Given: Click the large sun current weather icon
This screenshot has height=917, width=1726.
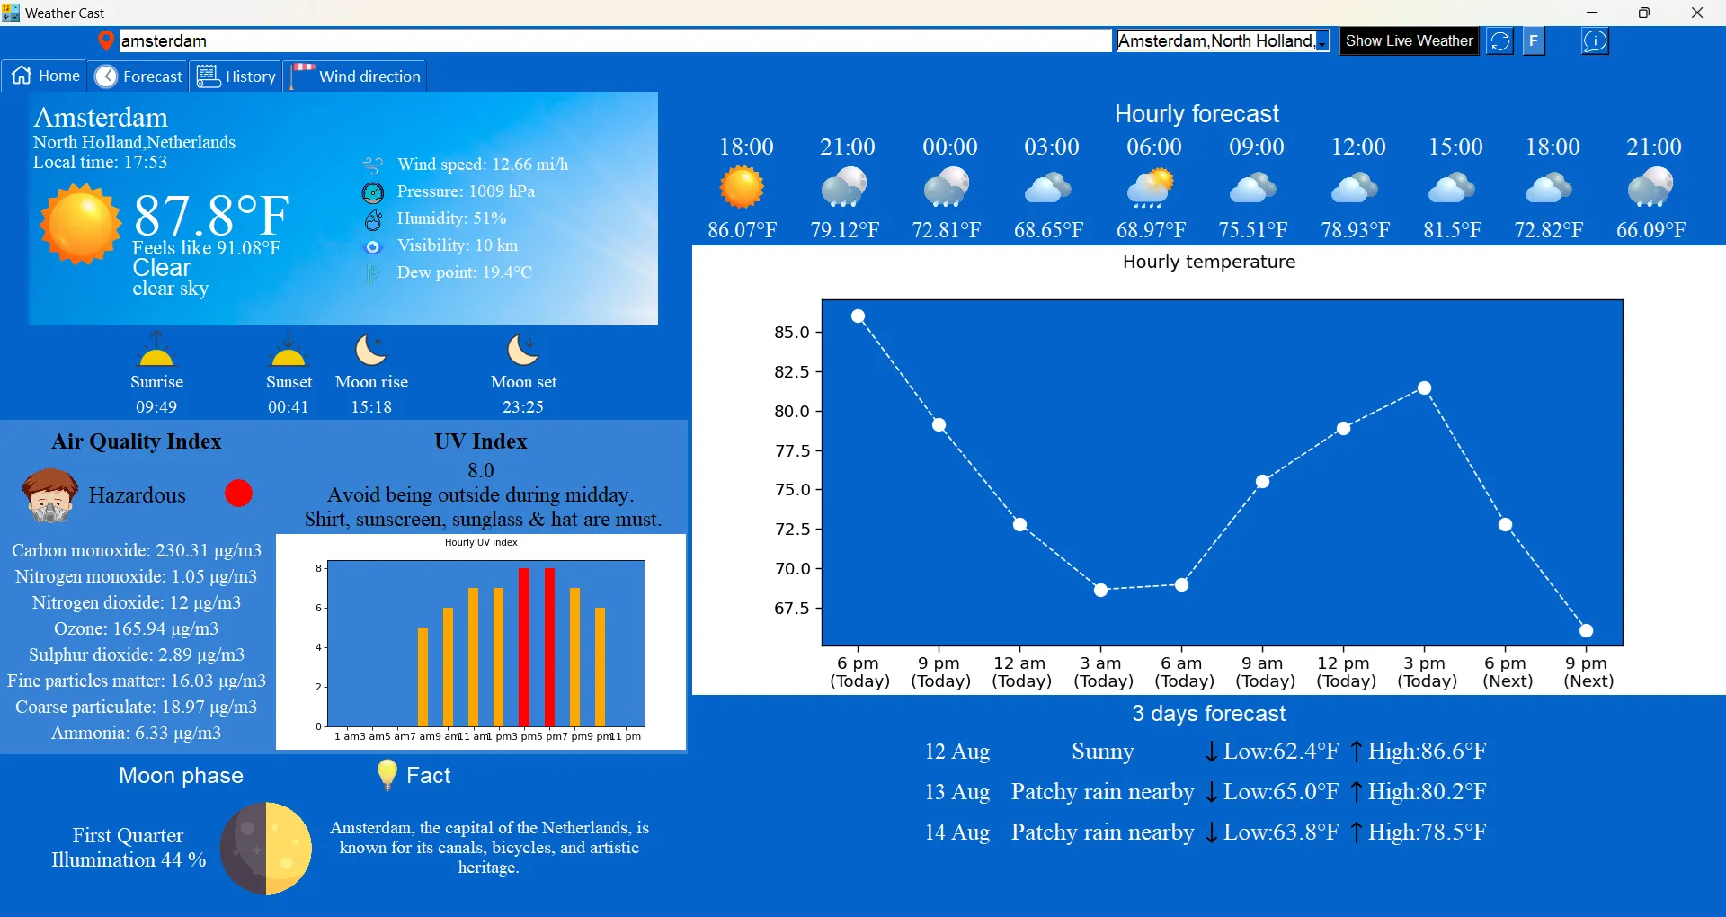Looking at the screenshot, I should 81,225.
